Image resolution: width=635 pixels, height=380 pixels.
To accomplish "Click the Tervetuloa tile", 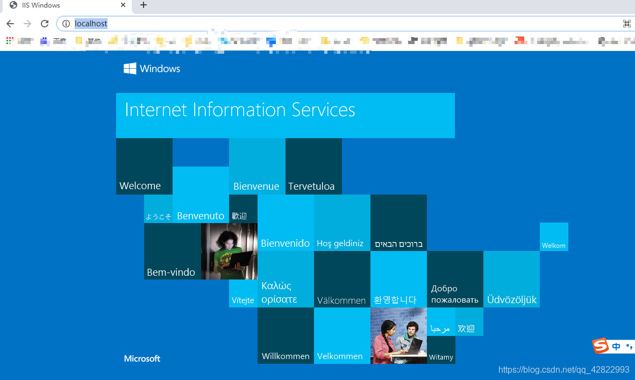I will pos(313,166).
